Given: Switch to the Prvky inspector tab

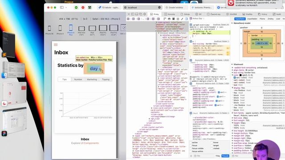Looking at the screenshot, I should pos(155,14).
